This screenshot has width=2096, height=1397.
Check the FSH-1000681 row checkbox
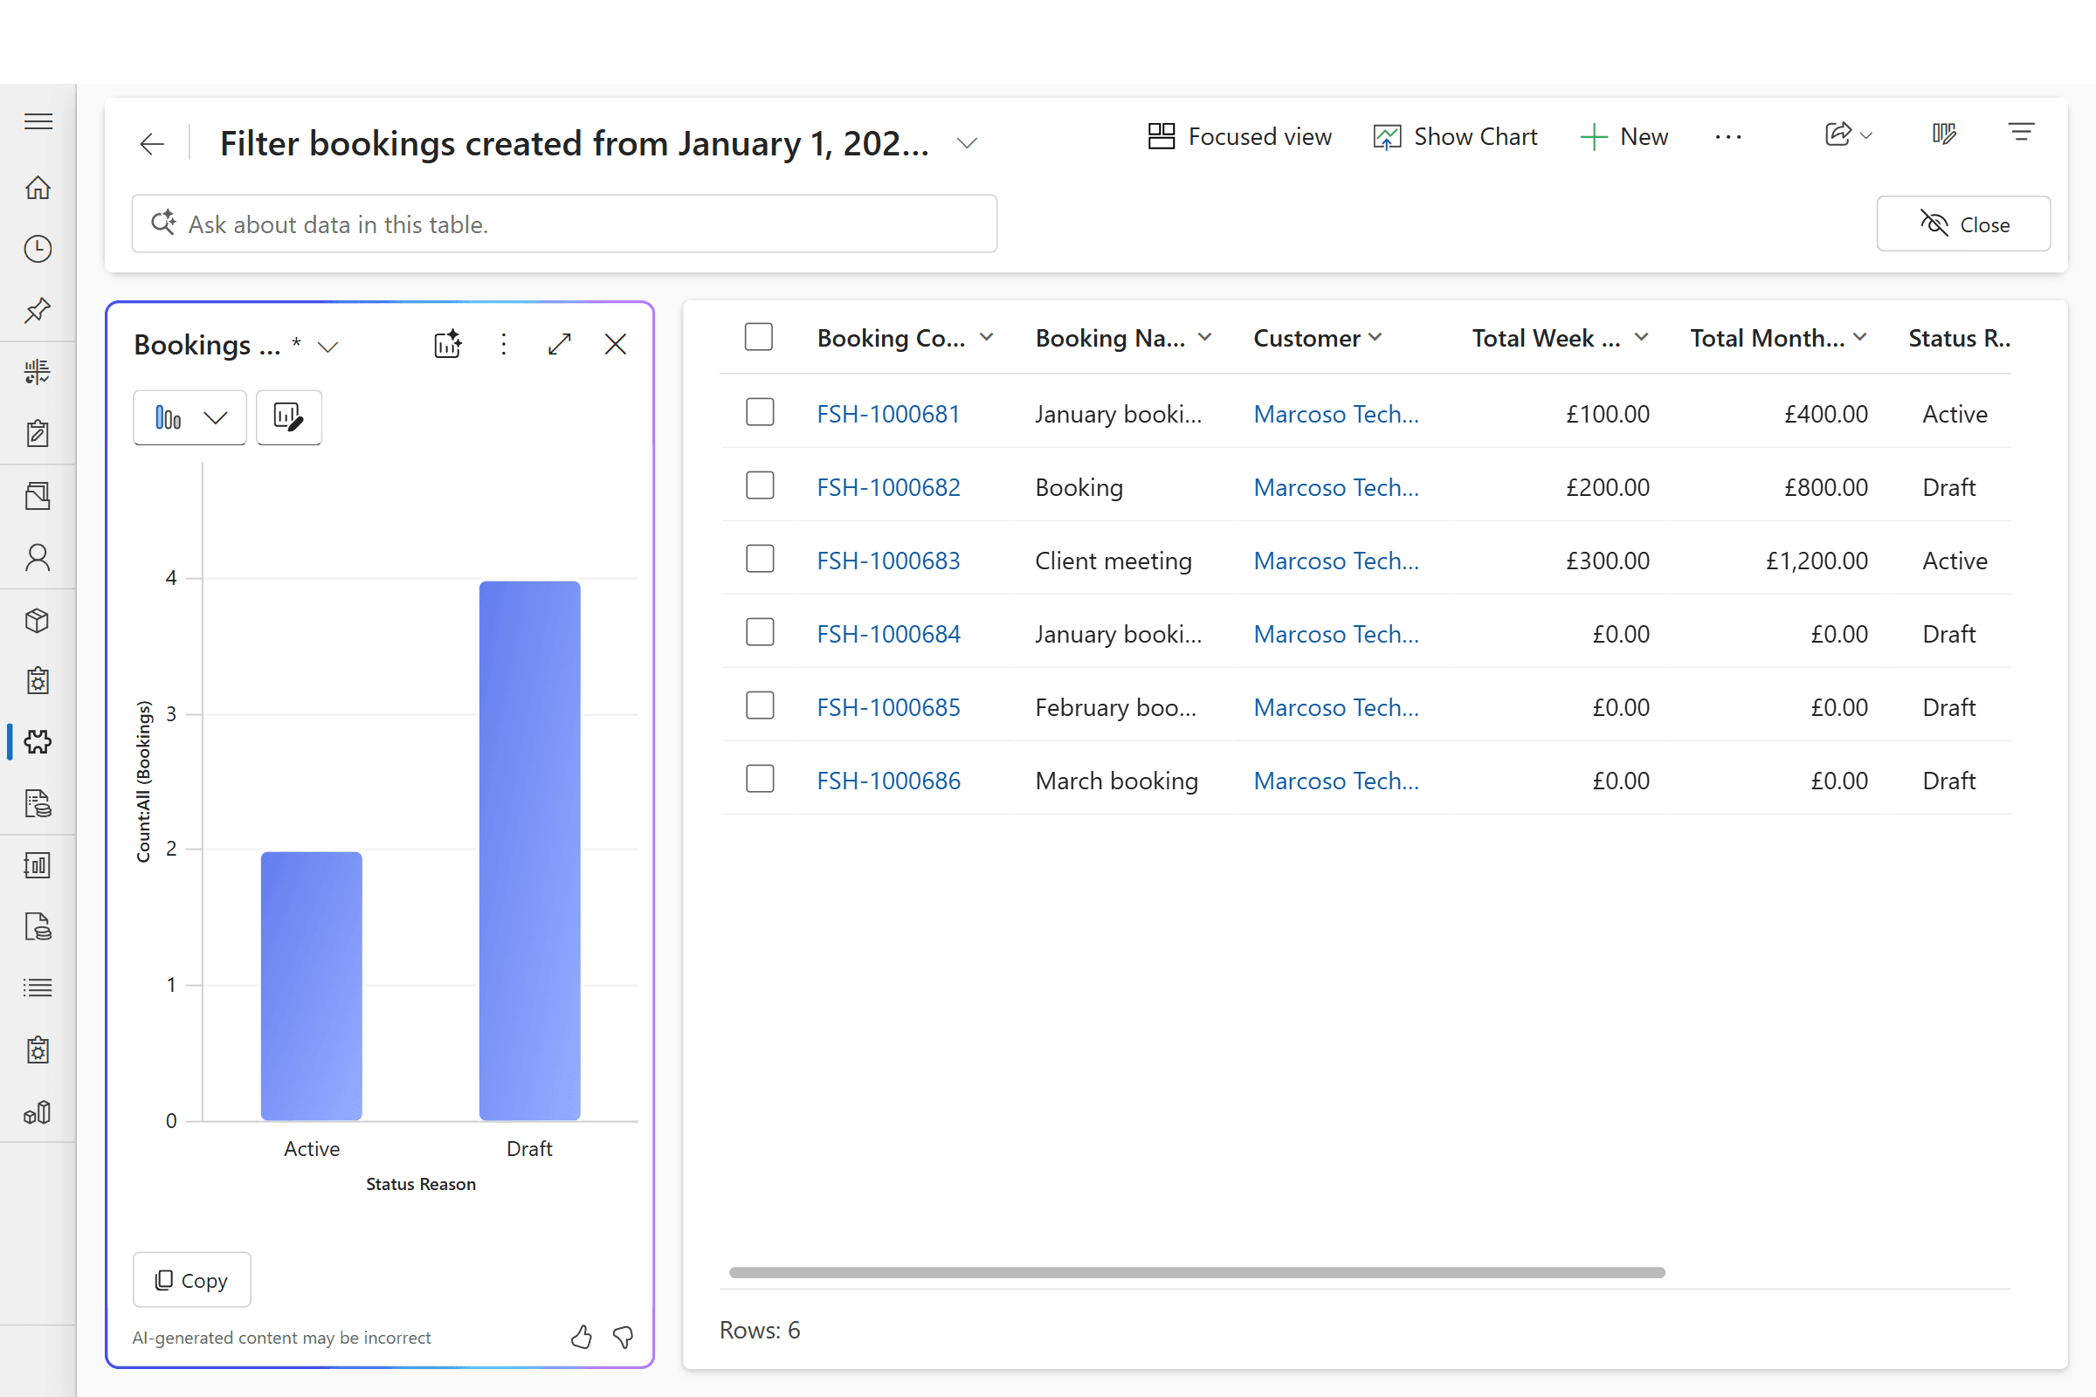(x=759, y=412)
